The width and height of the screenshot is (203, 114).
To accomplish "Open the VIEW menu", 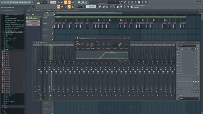I will [17, 2].
